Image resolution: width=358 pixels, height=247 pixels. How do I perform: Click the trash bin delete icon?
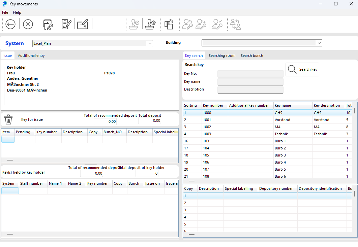coord(8,119)
